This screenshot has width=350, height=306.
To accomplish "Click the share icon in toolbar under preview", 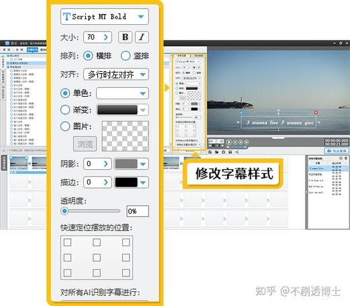I will point(237,152).
